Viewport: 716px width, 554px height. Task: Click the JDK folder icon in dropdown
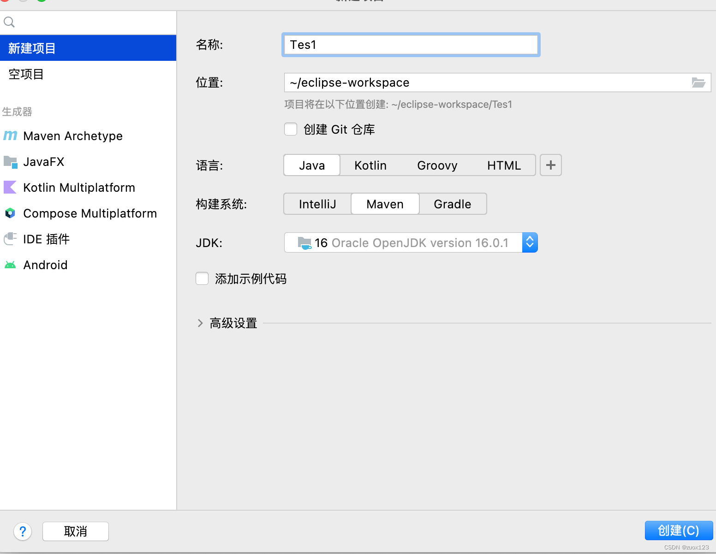click(304, 243)
